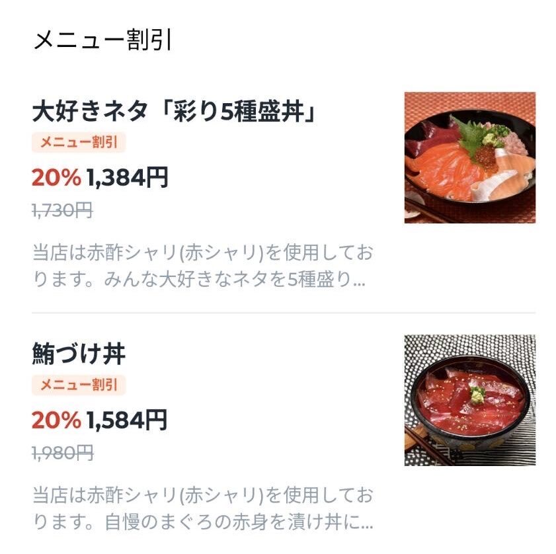
Task: Tap the crossed-out 1,730円 original price
Action: point(62,211)
